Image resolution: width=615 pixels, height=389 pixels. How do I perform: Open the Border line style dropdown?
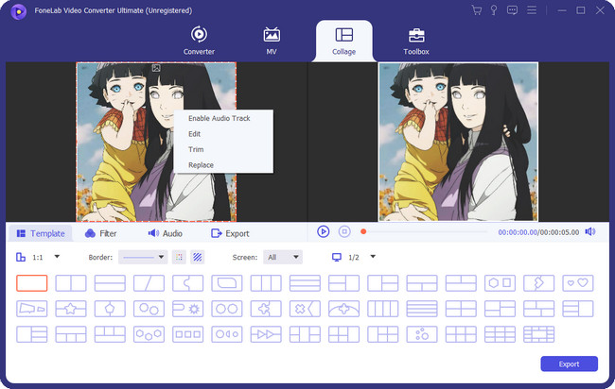(x=143, y=257)
